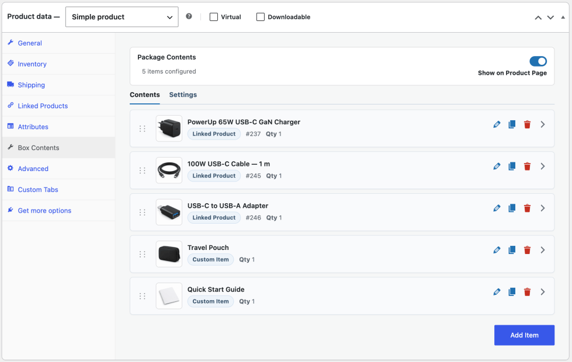Open the Linked Products tab
Screen dimensions: 572x362
click(58, 106)
